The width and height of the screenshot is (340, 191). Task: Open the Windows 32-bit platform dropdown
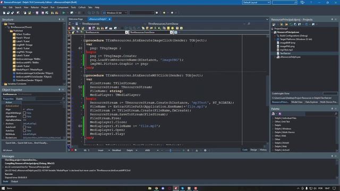[x=115, y=13]
